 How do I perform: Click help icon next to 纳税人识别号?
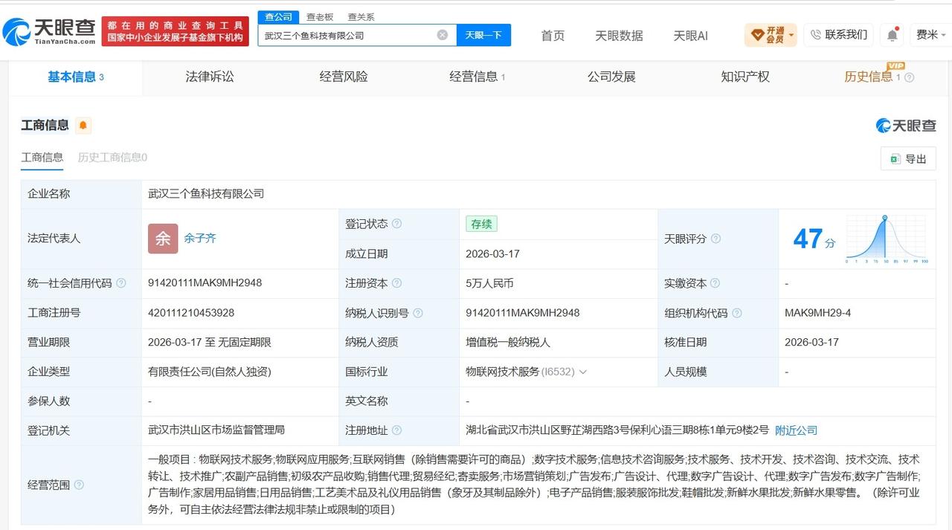pos(418,313)
